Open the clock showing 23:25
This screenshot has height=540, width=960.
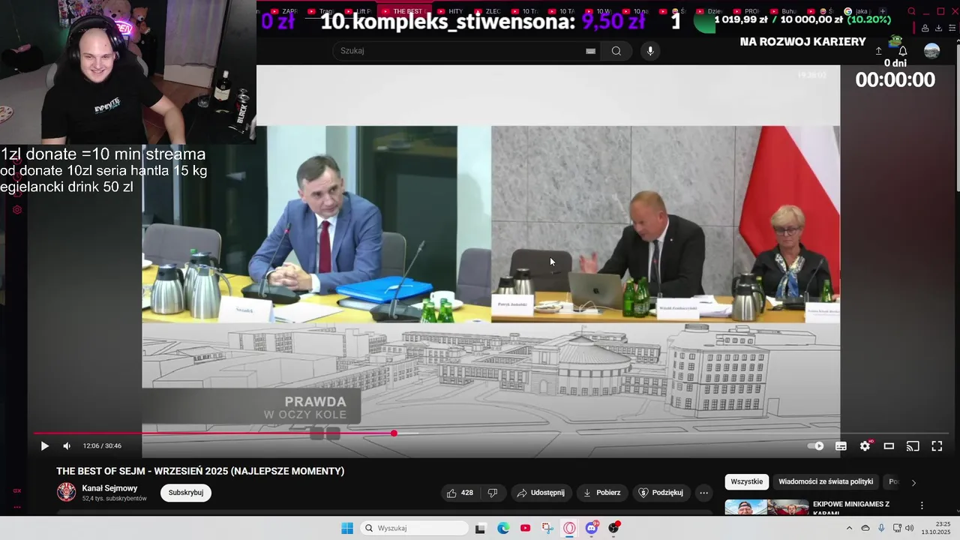tap(936, 528)
